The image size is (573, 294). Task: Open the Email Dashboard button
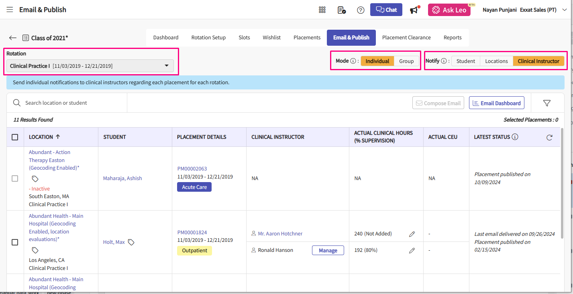(x=497, y=103)
